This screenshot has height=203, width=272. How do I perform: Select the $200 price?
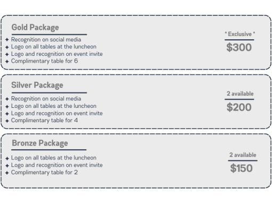(239, 107)
